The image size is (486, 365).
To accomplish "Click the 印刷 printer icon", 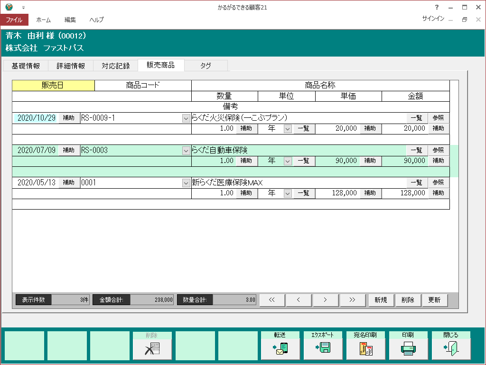I will click(x=409, y=349).
